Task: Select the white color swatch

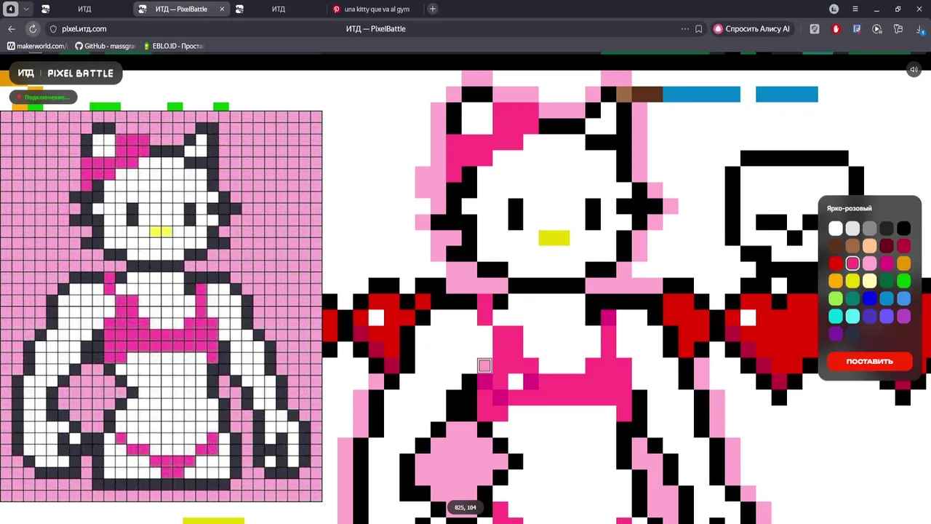Action: 836,229
